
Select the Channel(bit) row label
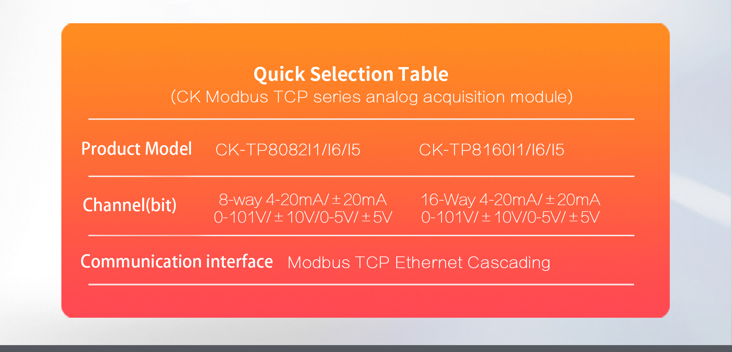(x=130, y=205)
